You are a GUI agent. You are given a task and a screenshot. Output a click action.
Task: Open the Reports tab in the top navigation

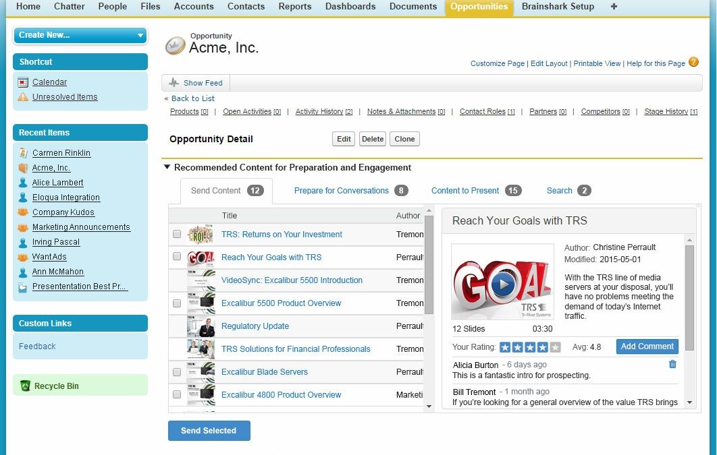295,6
